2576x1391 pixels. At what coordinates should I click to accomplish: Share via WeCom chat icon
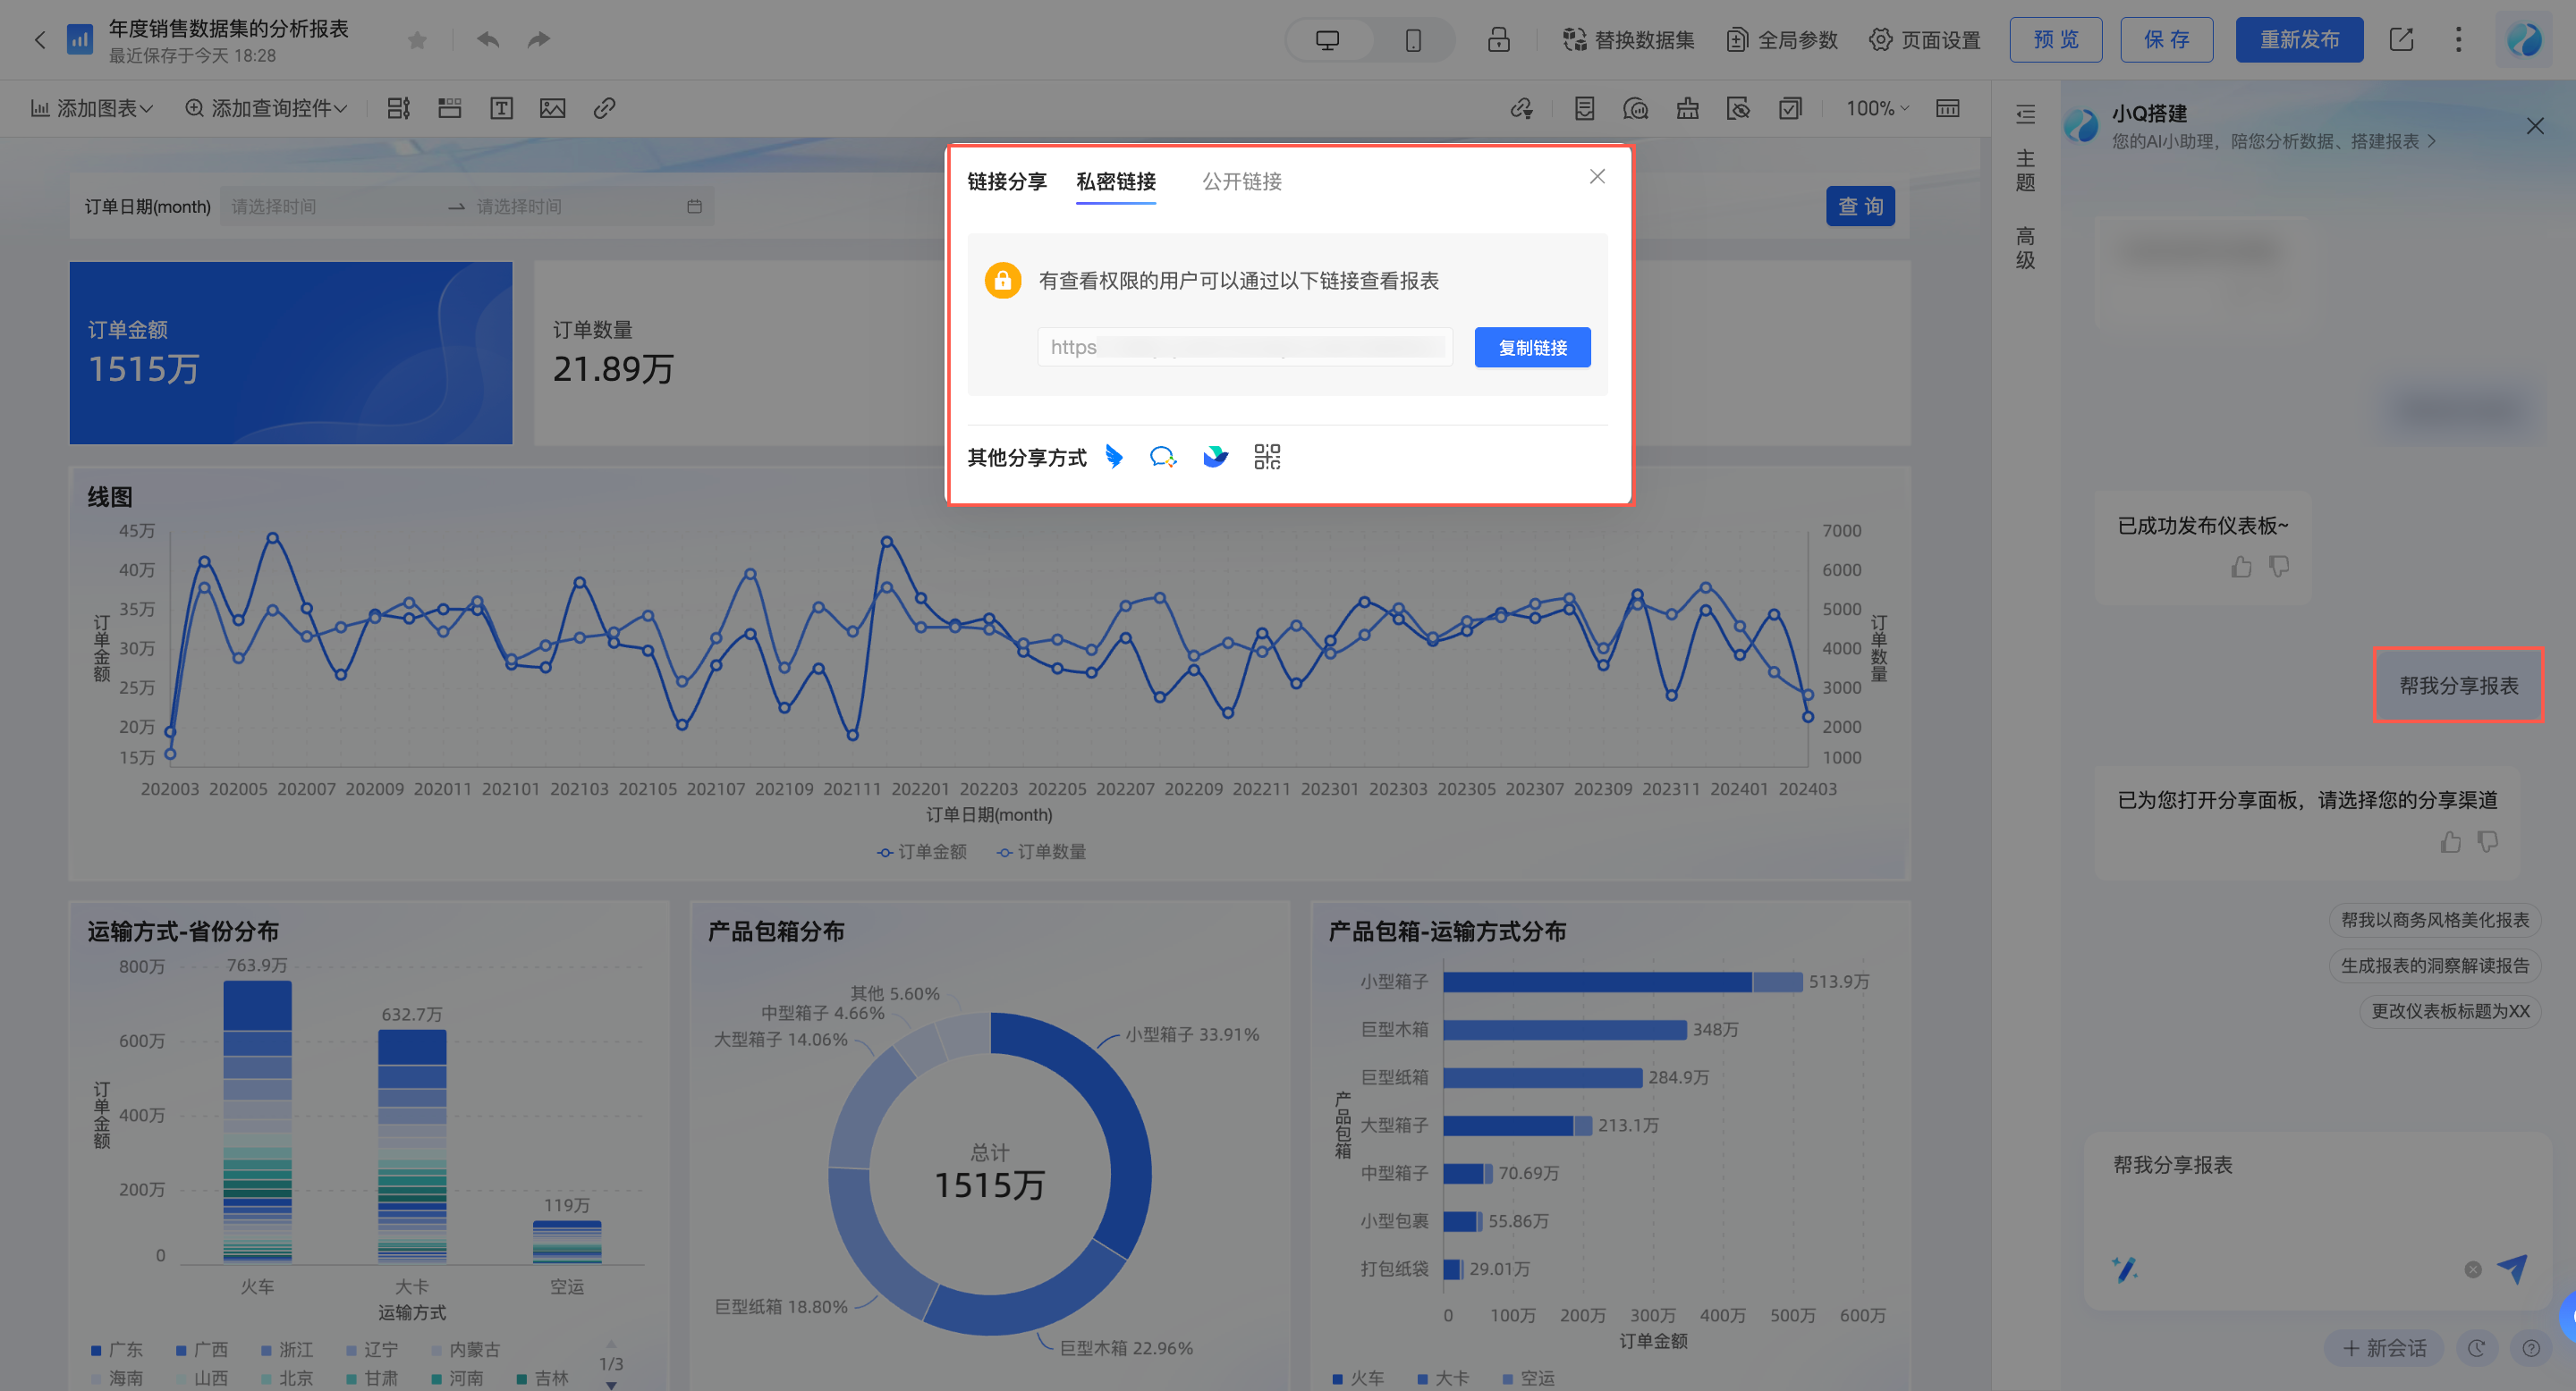1163,457
